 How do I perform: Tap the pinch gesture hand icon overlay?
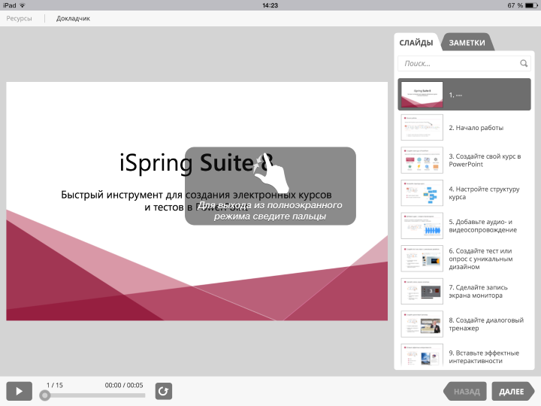(x=270, y=173)
